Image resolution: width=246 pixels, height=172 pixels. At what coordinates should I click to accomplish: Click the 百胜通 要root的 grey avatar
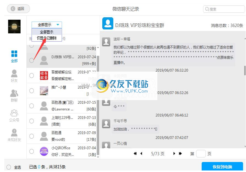(x=44, y=136)
